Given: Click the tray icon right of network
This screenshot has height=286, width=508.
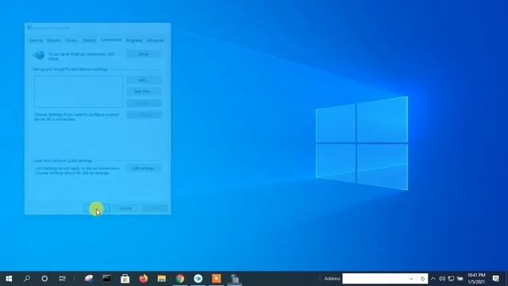Looking at the screenshot, I should pyautogui.click(x=460, y=279).
